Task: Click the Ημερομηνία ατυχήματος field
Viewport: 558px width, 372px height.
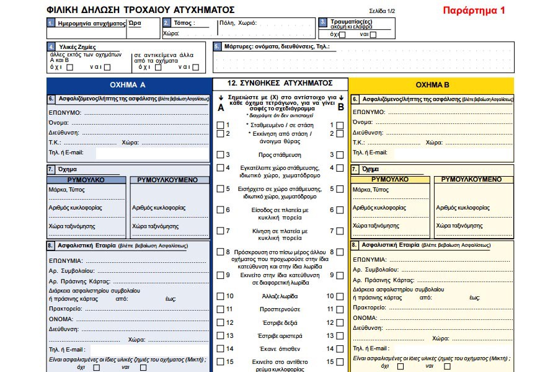Action: click(86, 33)
